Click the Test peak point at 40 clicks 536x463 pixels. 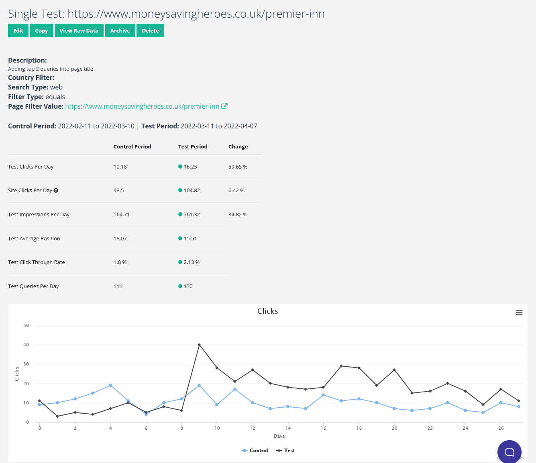click(199, 345)
